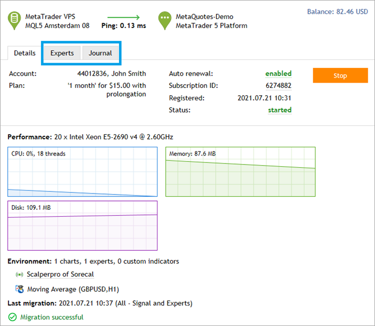Click the MetaQuotes-Demo server name text
375x326 pixels.
click(204, 16)
